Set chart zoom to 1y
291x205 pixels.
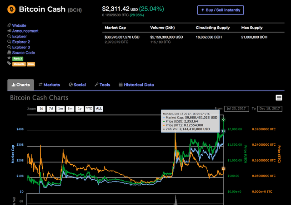tap(80, 109)
